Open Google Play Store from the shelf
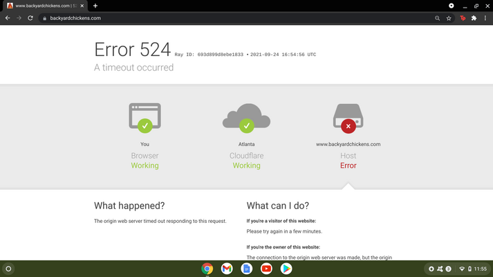 click(x=286, y=269)
